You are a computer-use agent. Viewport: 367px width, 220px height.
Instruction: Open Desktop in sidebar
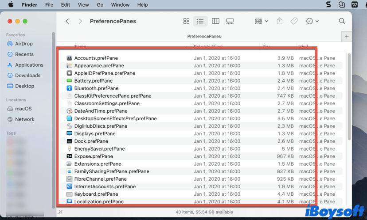[x=24, y=86]
